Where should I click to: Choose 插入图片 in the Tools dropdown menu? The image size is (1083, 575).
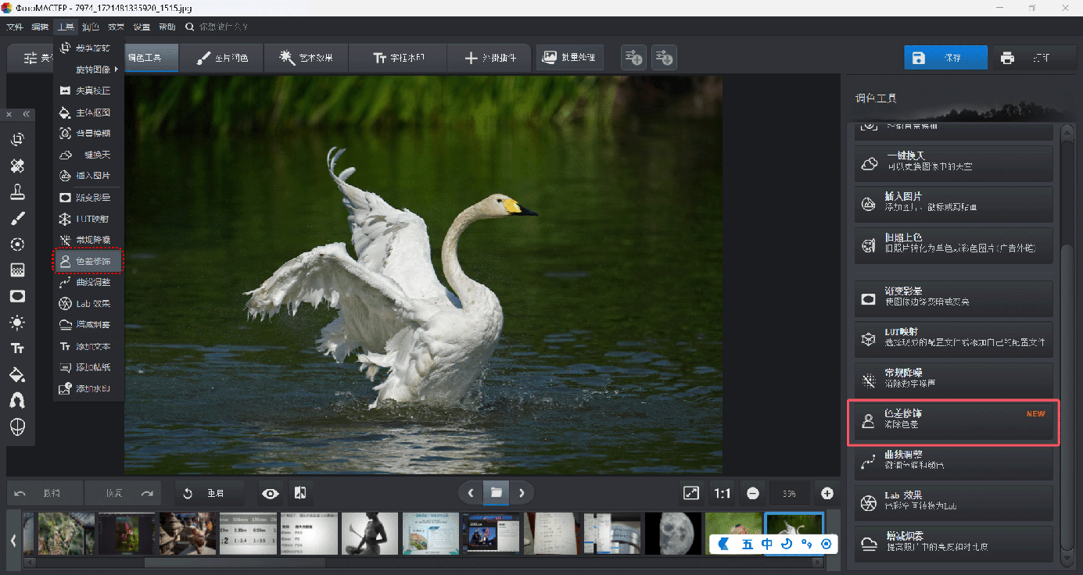coord(88,176)
